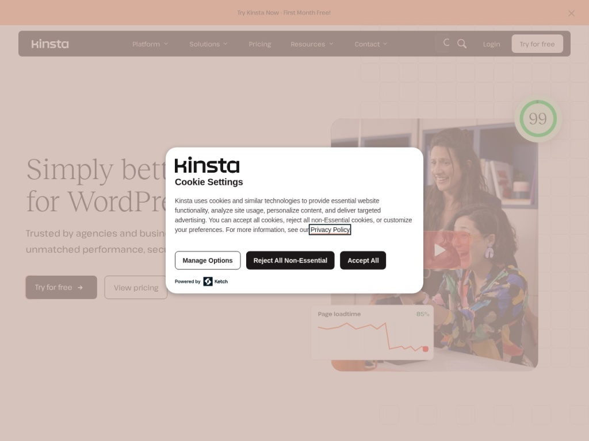The height and width of the screenshot is (441, 589).
Task: Reject All Non-Essential cookies
Action: tap(290, 260)
